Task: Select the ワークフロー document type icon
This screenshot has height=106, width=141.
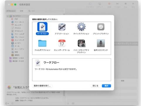Action: (42, 27)
